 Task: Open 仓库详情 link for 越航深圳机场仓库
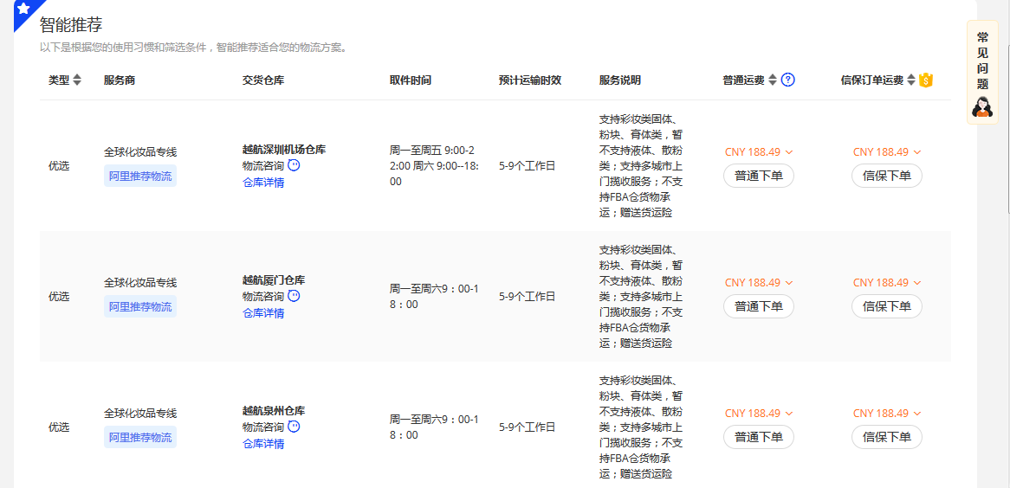pyautogui.click(x=263, y=183)
